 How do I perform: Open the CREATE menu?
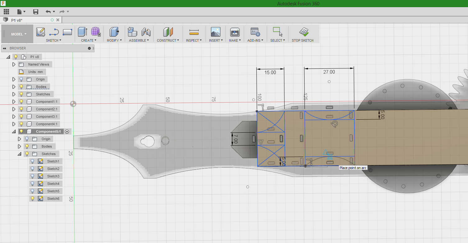[89, 40]
